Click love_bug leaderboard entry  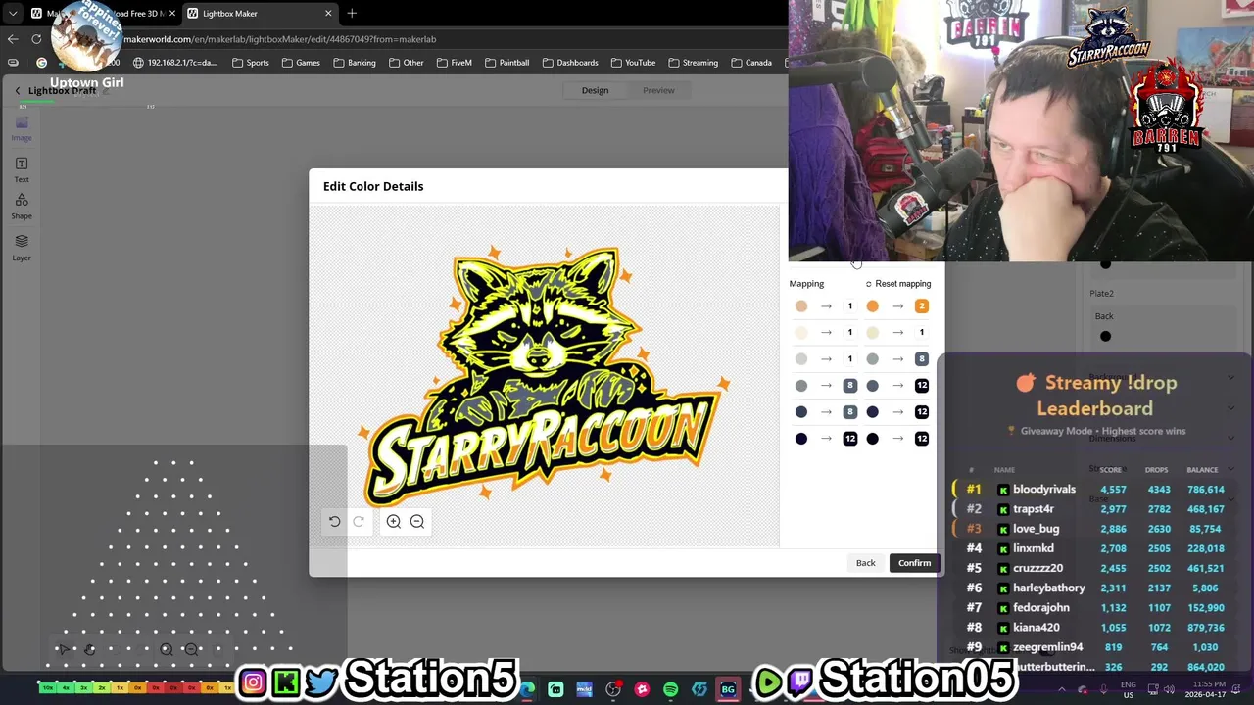[x=1036, y=529]
